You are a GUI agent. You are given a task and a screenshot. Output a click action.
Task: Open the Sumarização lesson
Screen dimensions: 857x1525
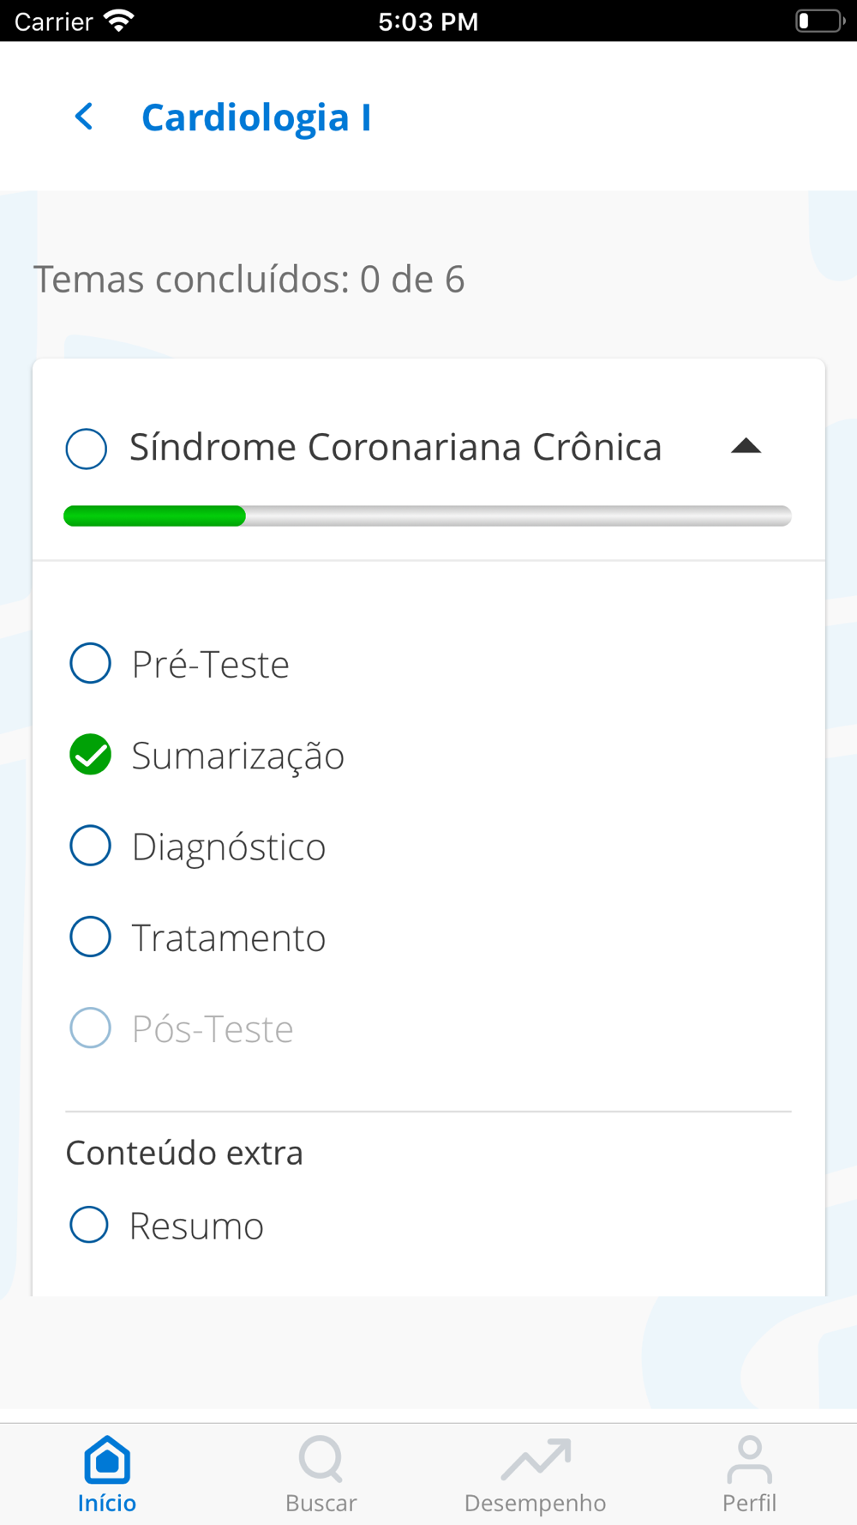[x=237, y=756]
